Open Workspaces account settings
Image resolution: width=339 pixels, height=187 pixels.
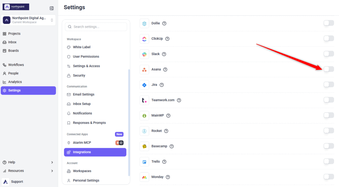point(95,171)
